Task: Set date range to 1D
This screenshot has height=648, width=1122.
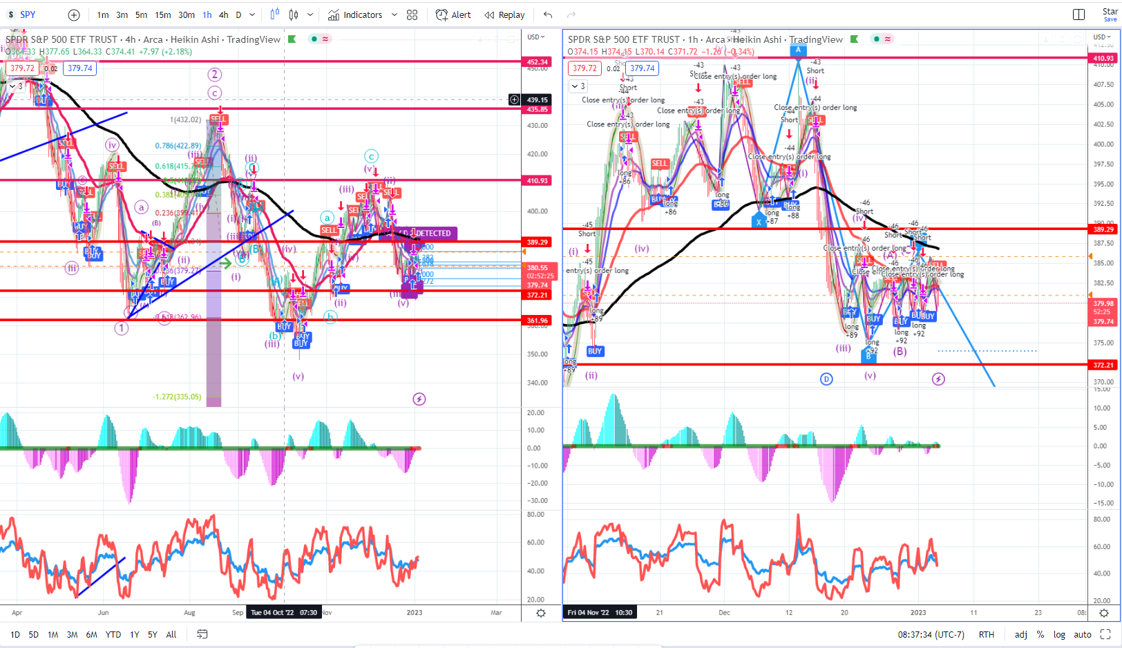Action: click(x=15, y=634)
